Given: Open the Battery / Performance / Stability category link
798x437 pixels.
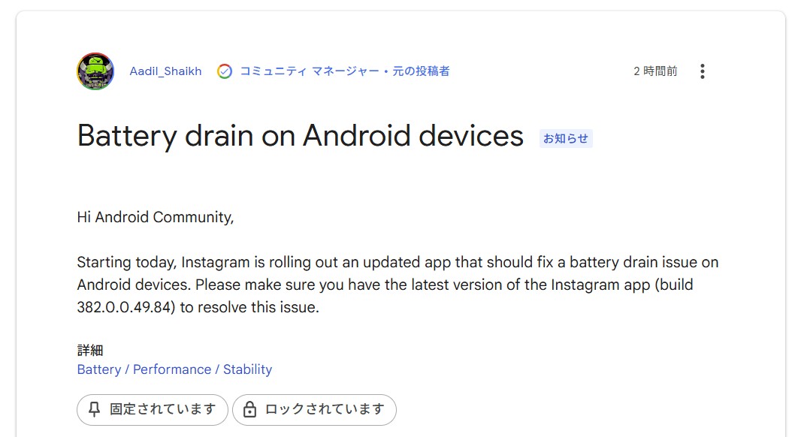Looking at the screenshot, I should pyautogui.click(x=174, y=369).
